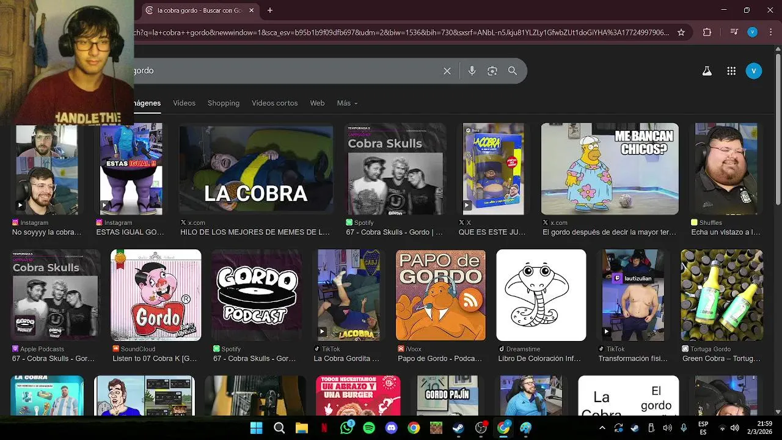Click the 'la cobra gordo' browser tab
This screenshot has height=440, width=782.
199,10
